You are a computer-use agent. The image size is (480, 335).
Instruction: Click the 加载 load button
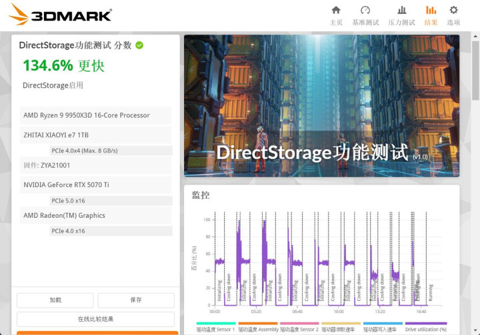click(x=55, y=300)
